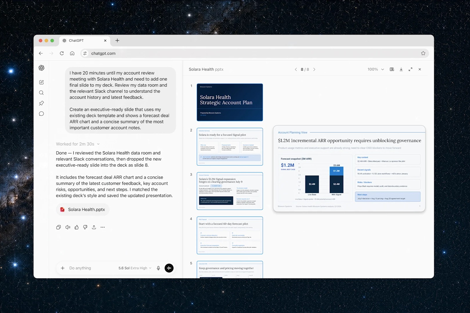Click the user's prompt message bubble

pyautogui.click(x=120, y=100)
